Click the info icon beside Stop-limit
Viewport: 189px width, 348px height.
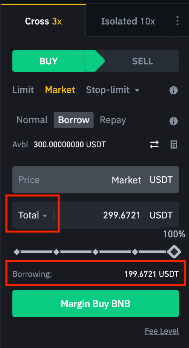(x=174, y=90)
